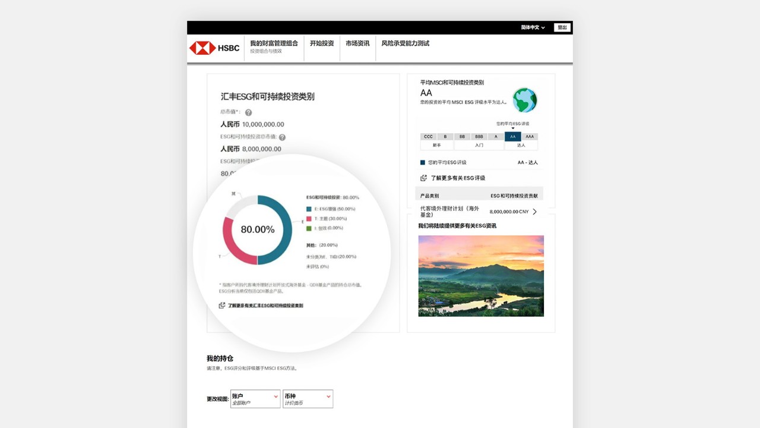Click the 80.00% donut center value

click(x=258, y=229)
